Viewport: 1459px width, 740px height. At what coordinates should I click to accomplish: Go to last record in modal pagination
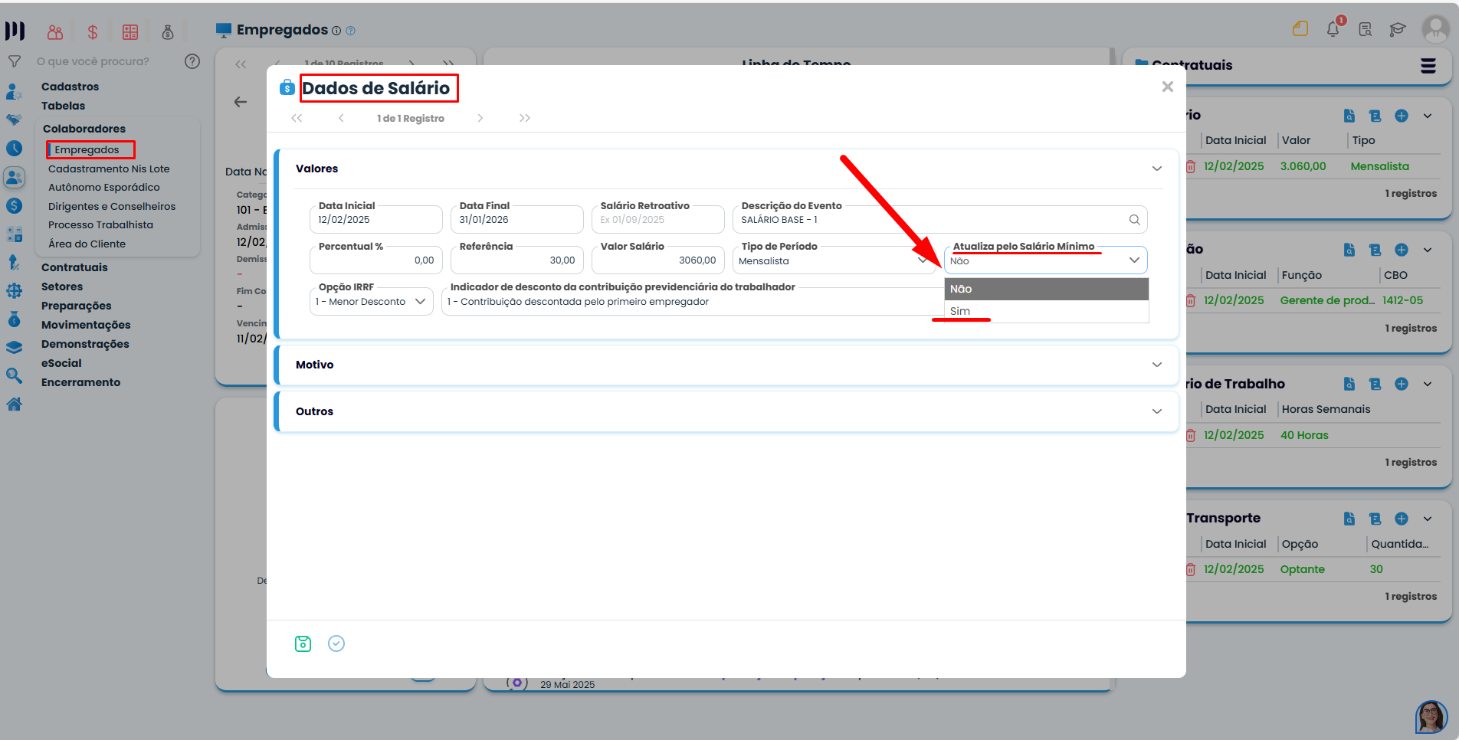tap(524, 118)
